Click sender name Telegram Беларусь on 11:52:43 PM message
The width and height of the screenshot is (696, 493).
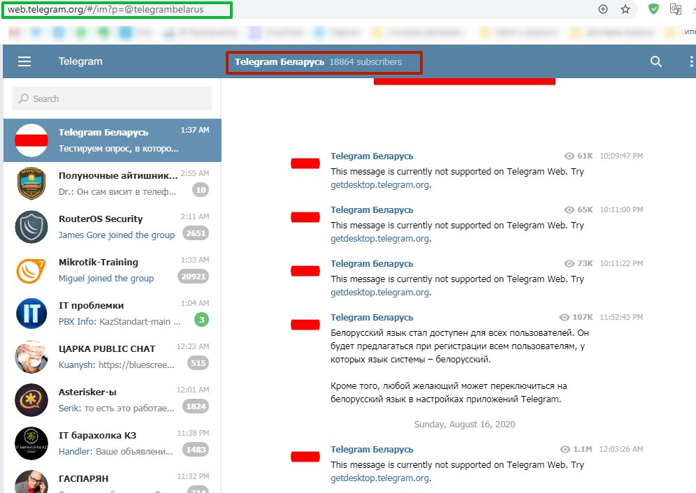372,317
